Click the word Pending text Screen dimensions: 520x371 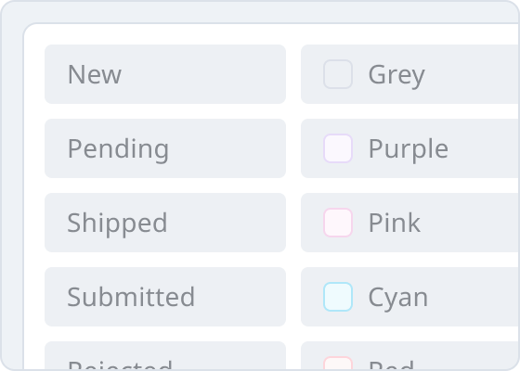click(x=118, y=149)
